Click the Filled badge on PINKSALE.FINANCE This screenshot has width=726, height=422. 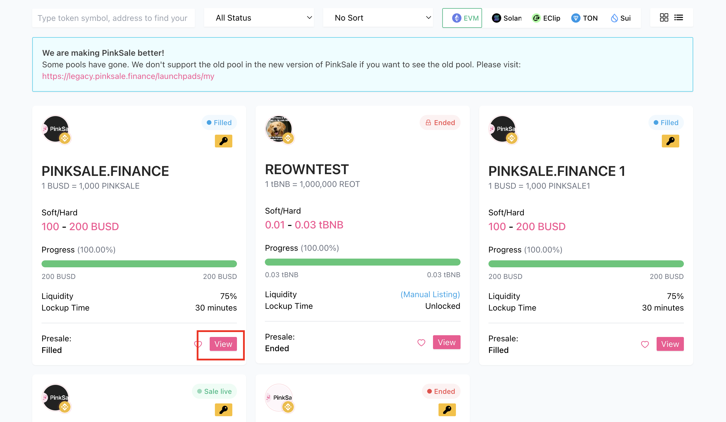tap(219, 122)
